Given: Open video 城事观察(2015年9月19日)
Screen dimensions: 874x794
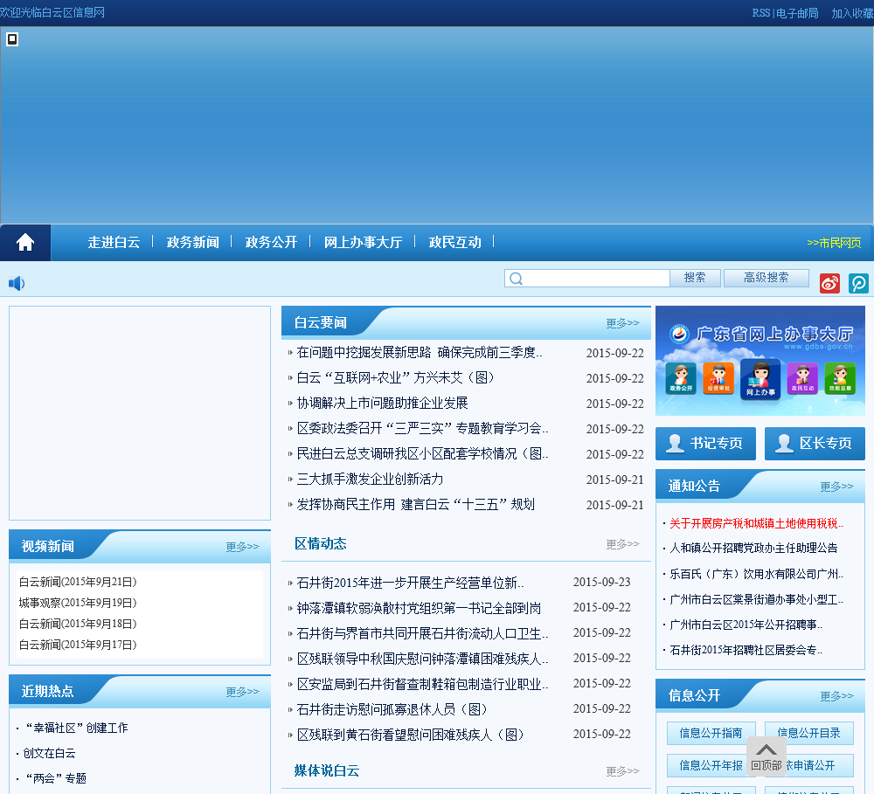Looking at the screenshot, I should [x=78, y=603].
